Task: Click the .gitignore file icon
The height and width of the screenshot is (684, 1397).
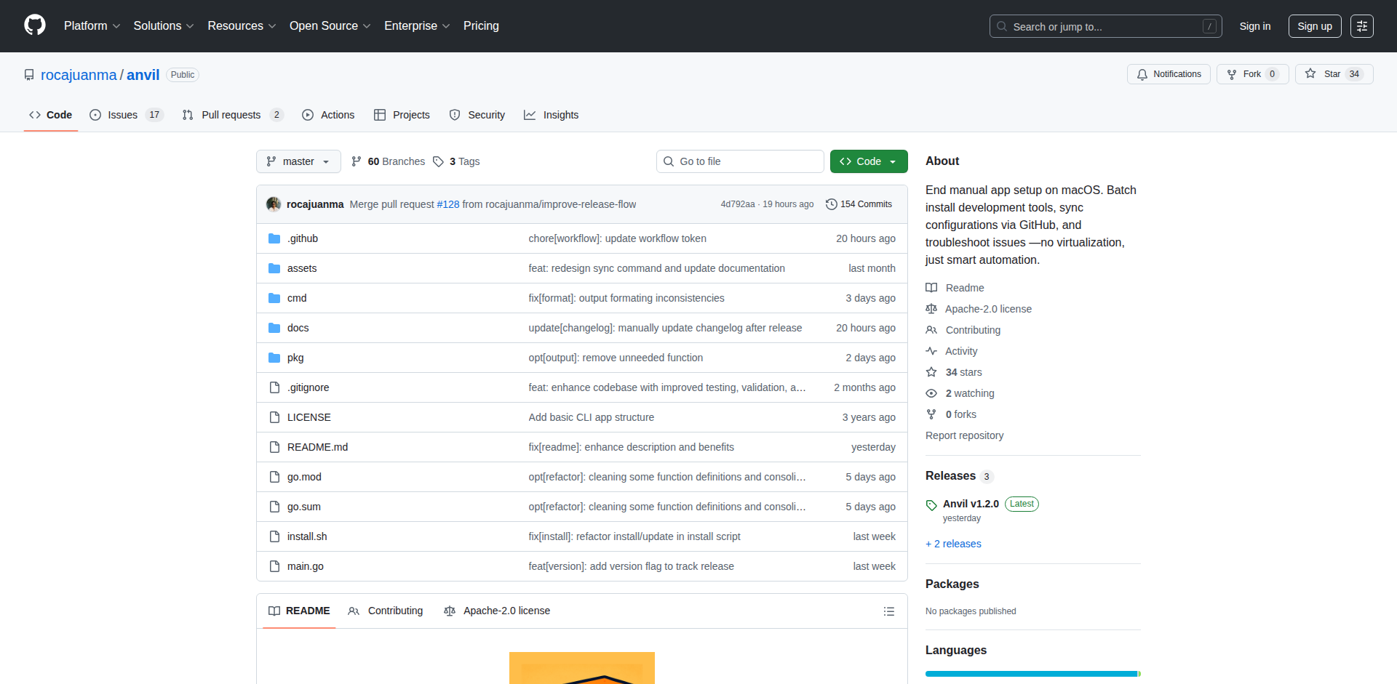Action: pos(274,387)
